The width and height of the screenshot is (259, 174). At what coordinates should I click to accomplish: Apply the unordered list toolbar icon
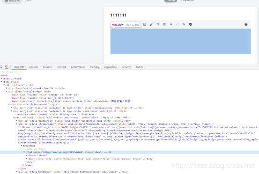tap(157, 24)
